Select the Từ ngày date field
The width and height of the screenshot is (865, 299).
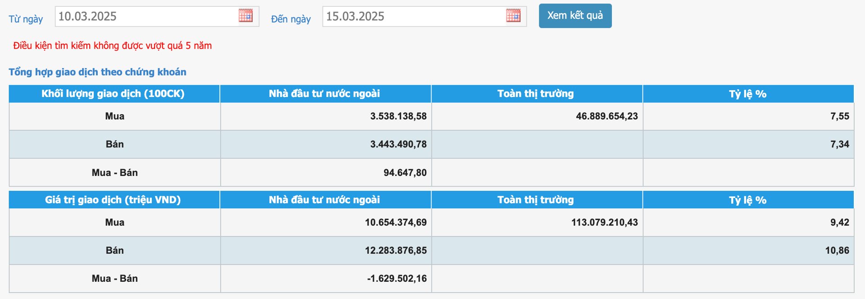pos(135,16)
